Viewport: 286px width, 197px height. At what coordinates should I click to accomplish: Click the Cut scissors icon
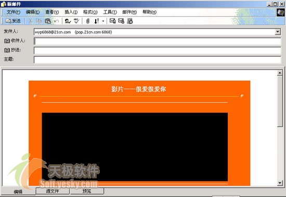[x=31, y=21]
